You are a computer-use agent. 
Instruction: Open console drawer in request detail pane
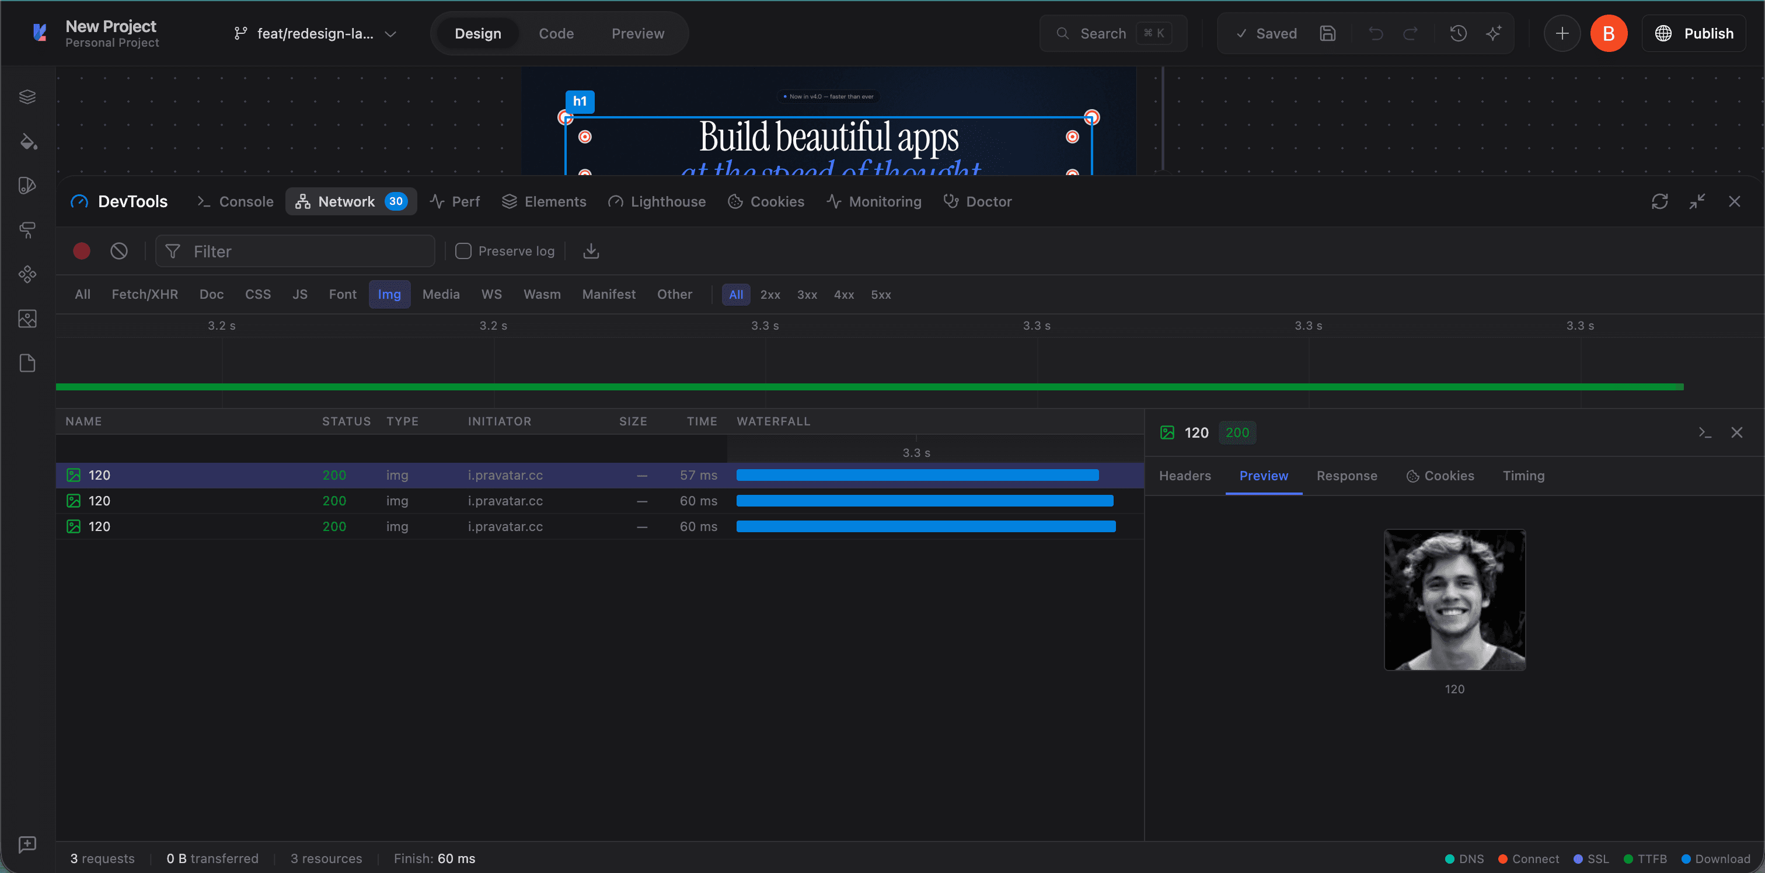[x=1705, y=432]
